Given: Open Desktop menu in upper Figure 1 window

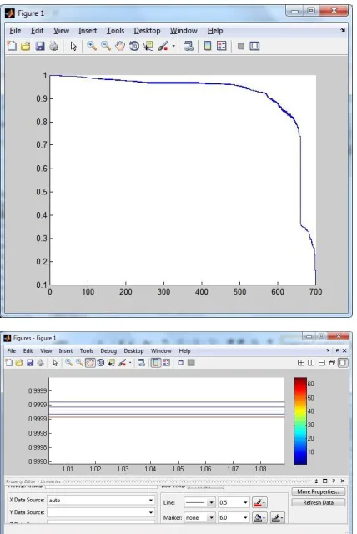Looking at the screenshot, I should [147, 31].
